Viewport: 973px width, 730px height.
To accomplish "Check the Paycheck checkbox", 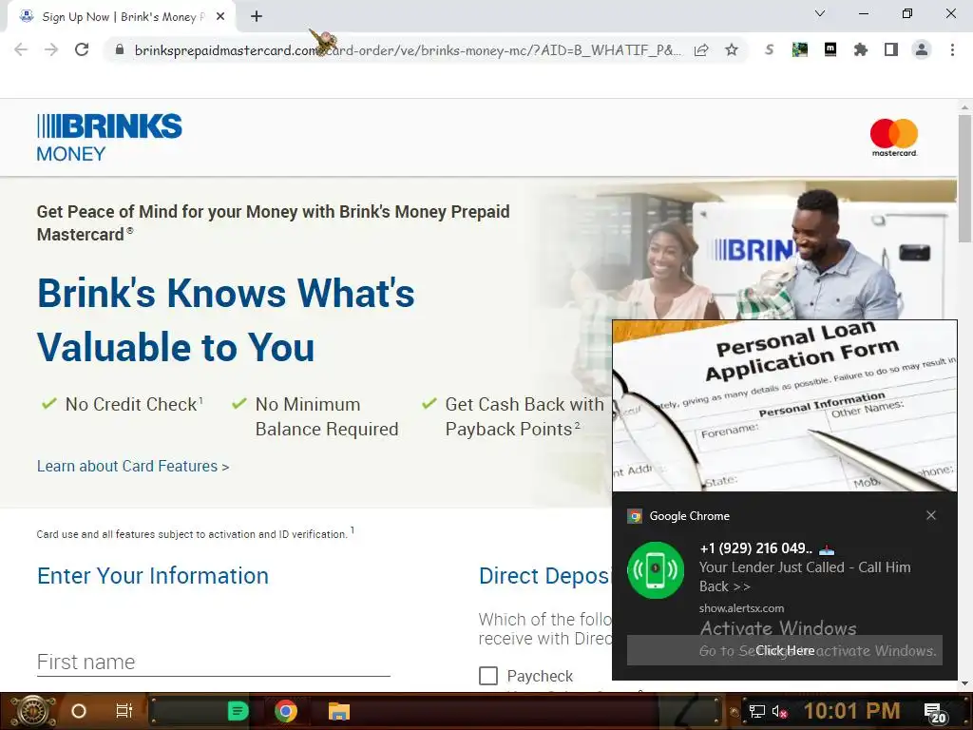I will point(488,676).
